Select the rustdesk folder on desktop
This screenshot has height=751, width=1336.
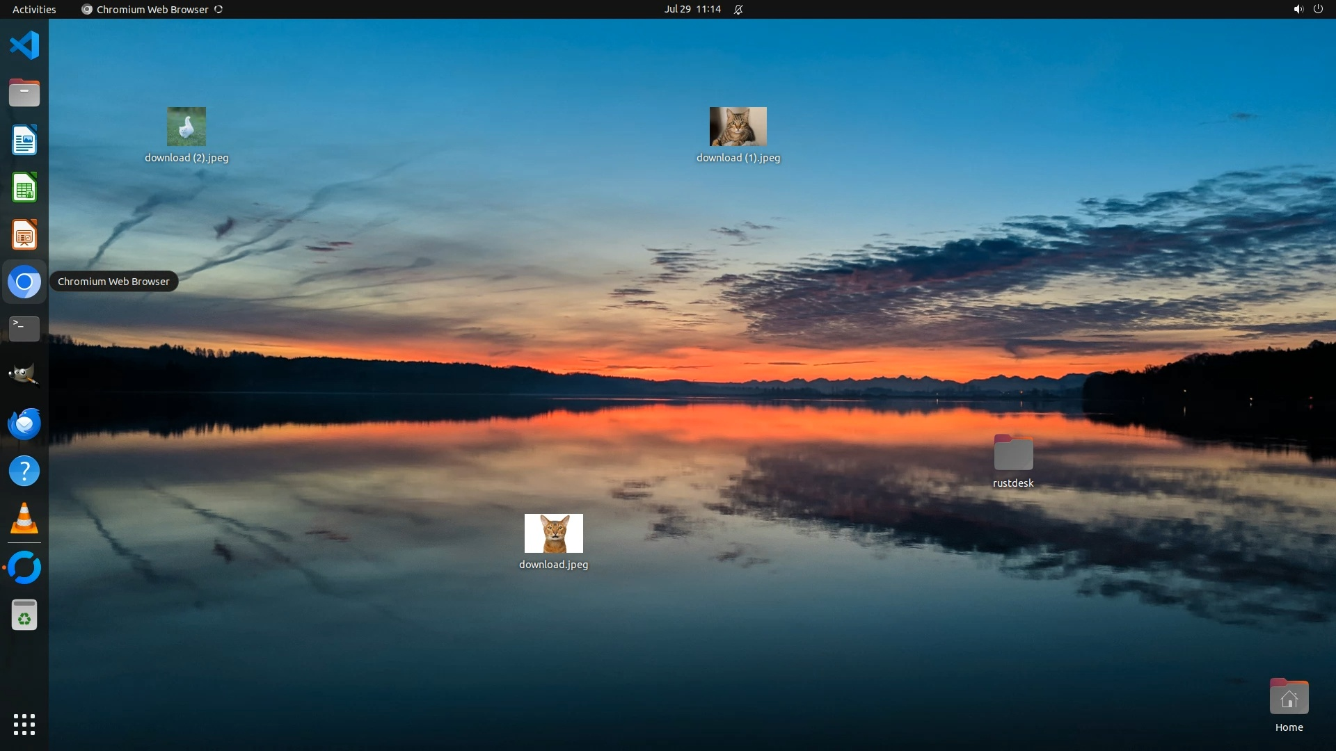tap(1013, 453)
